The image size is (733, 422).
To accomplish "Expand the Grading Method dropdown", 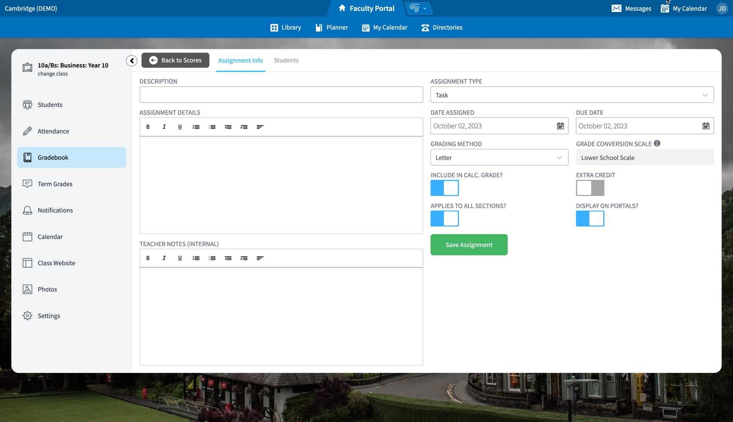I will 499,157.
